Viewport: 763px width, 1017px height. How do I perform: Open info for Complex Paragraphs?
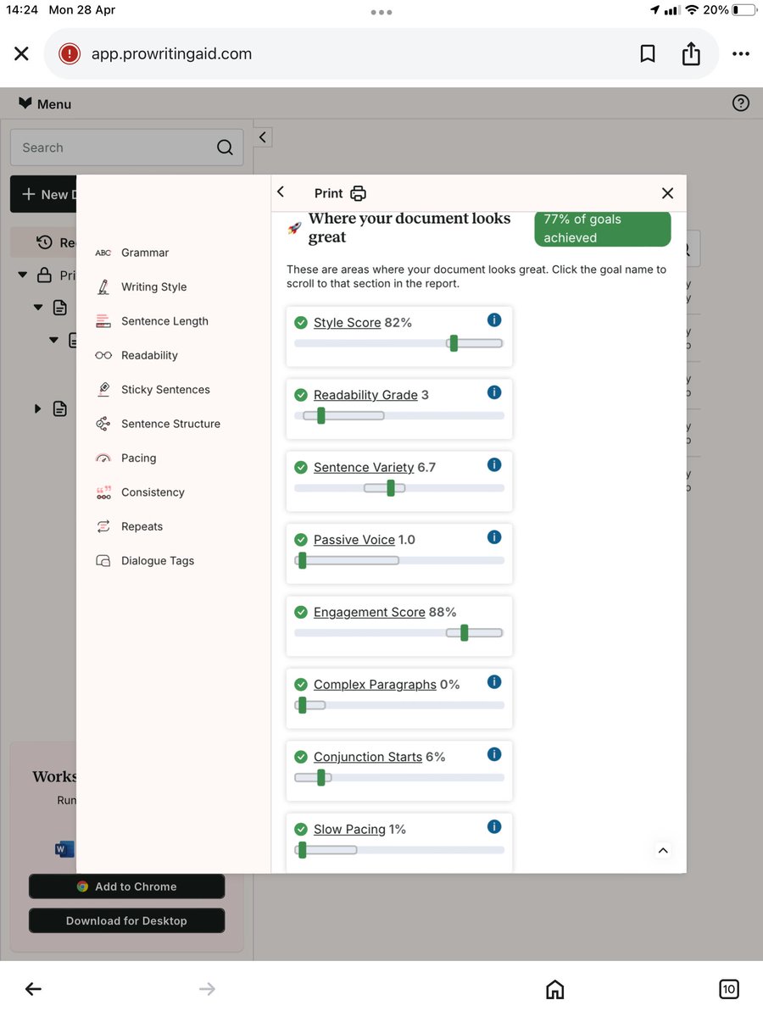click(495, 681)
